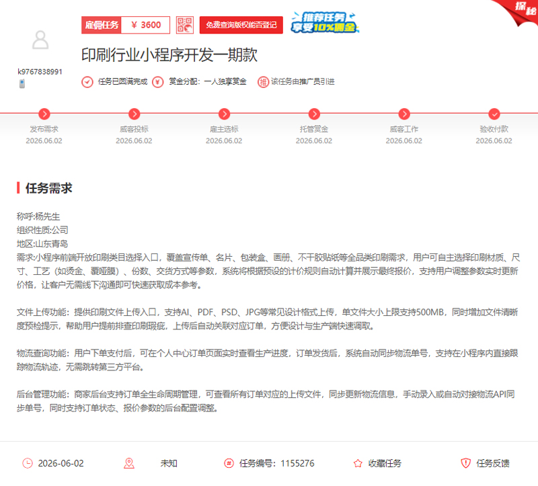Click the 文件上传功能 paragraph

tap(267, 319)
